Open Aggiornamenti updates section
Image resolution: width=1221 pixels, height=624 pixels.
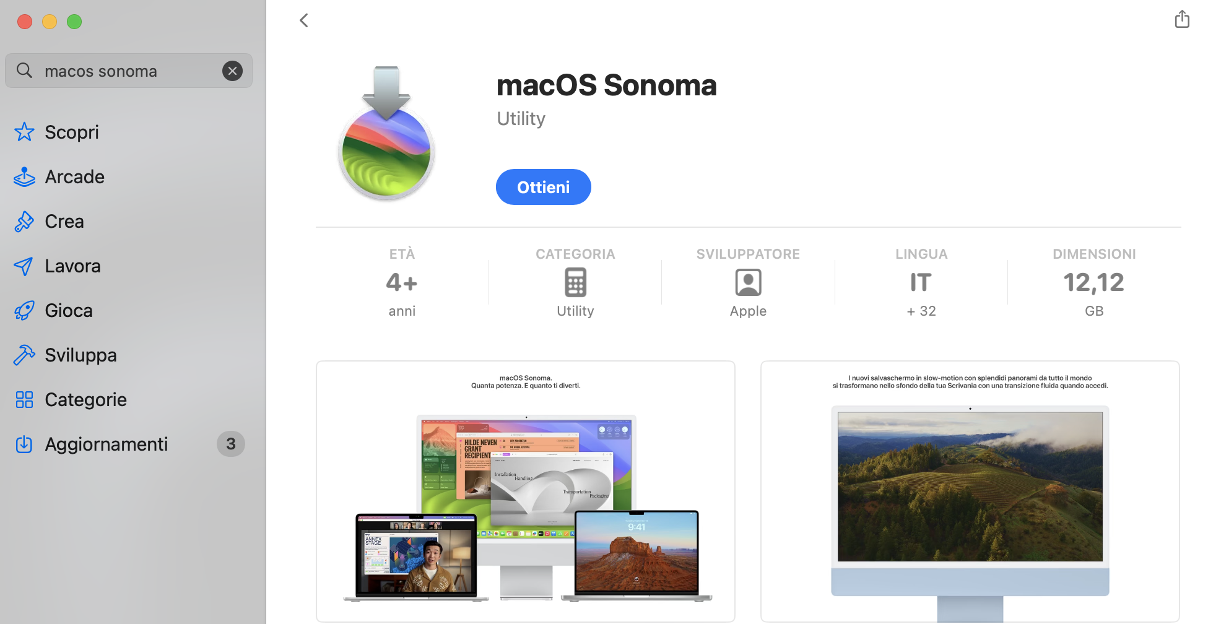pos(106,444)
